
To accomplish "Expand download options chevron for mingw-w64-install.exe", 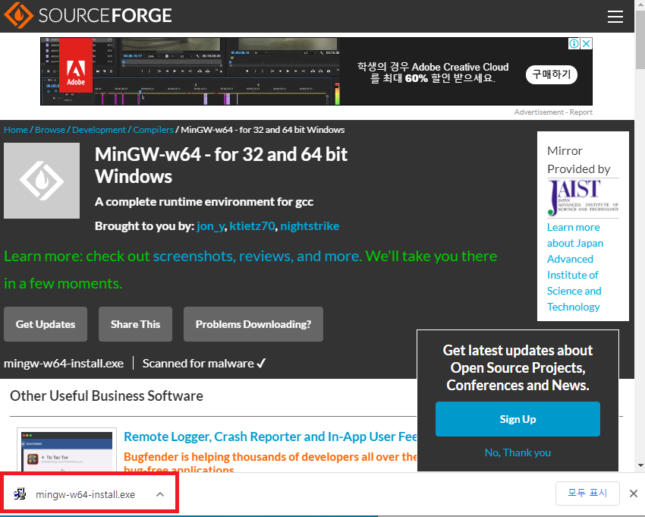I will pos(160,494).
